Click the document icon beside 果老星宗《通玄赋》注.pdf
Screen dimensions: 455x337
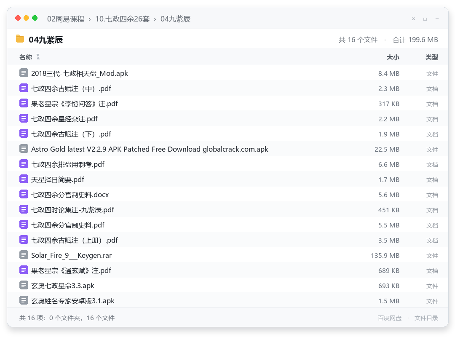point(24,270)
